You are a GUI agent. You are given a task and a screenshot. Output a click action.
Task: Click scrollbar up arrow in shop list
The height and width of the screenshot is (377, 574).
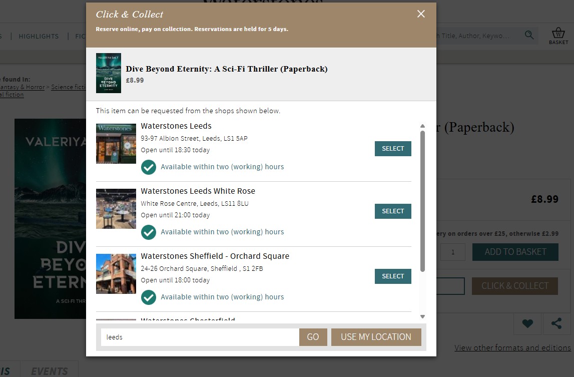pyautogui.click(x=422, y=126)
